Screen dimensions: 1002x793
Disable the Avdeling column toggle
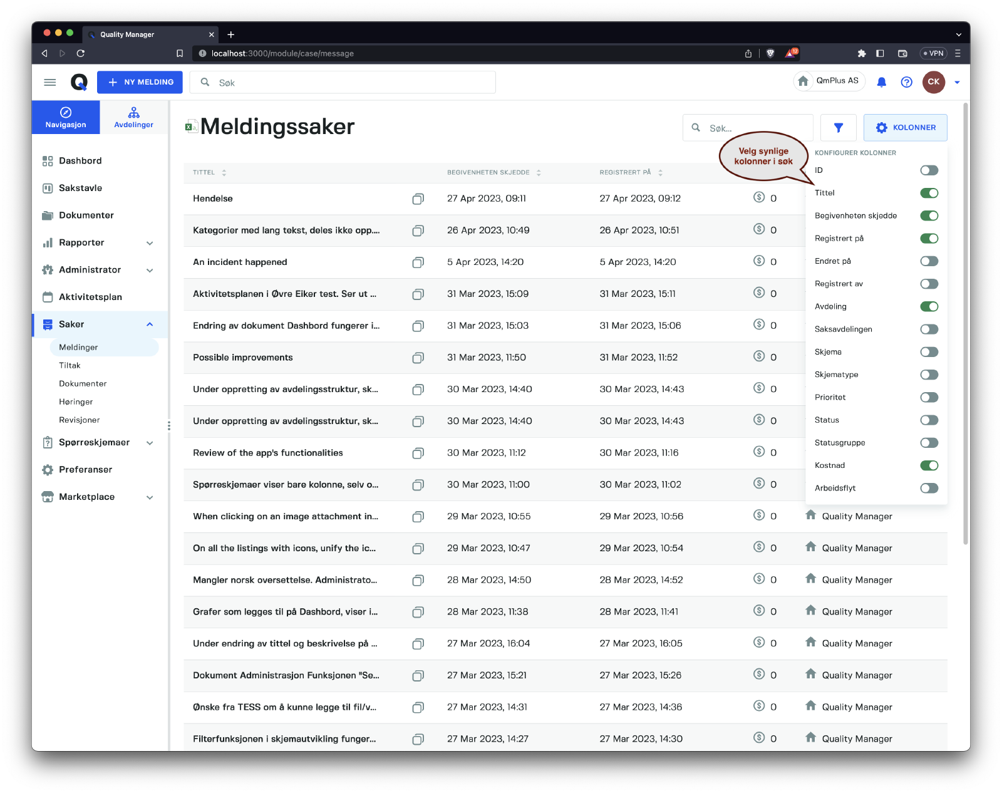click(x=929, y=306)
